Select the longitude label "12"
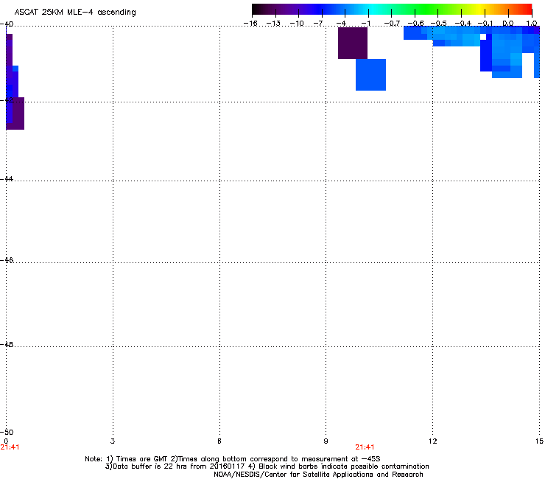Image resolution: width=545 pixels, height=479 pixels. pos(433,441)
